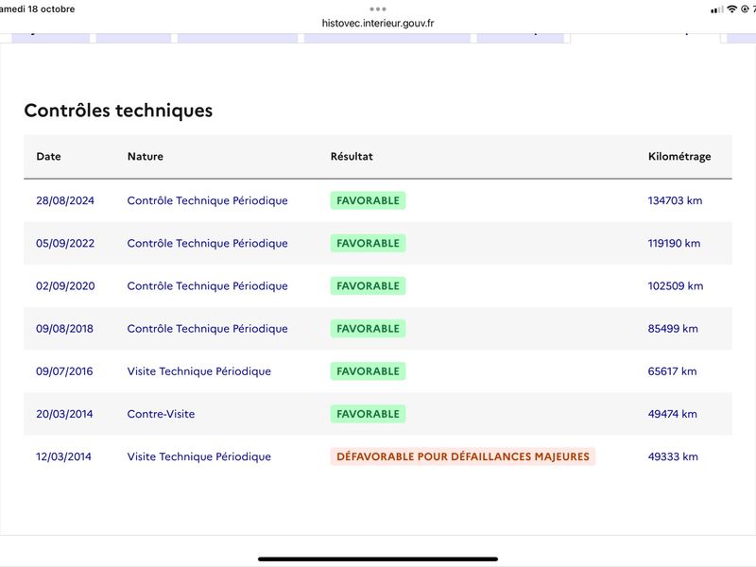756x567 pixels.
Task: Select the 134703 km mileage value
Action: pos(675,200)
